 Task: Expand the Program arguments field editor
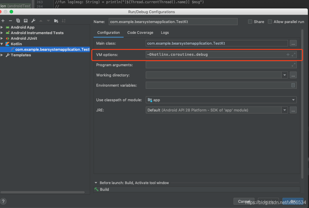[x=294, y=65]
